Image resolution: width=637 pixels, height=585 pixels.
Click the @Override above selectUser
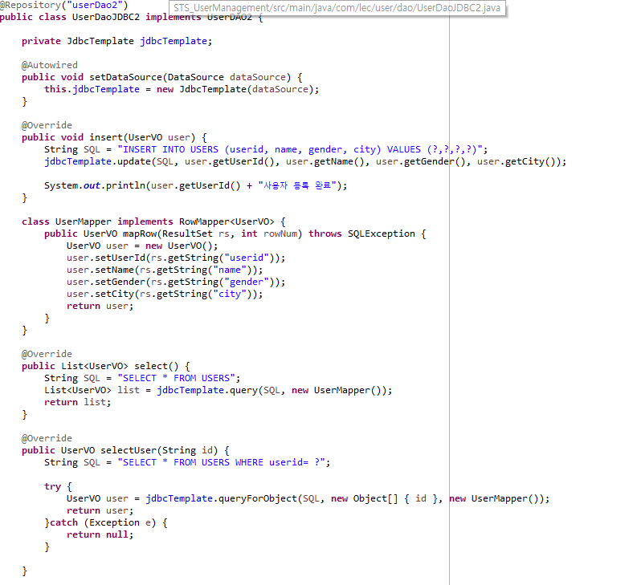[x=47, y=438]
